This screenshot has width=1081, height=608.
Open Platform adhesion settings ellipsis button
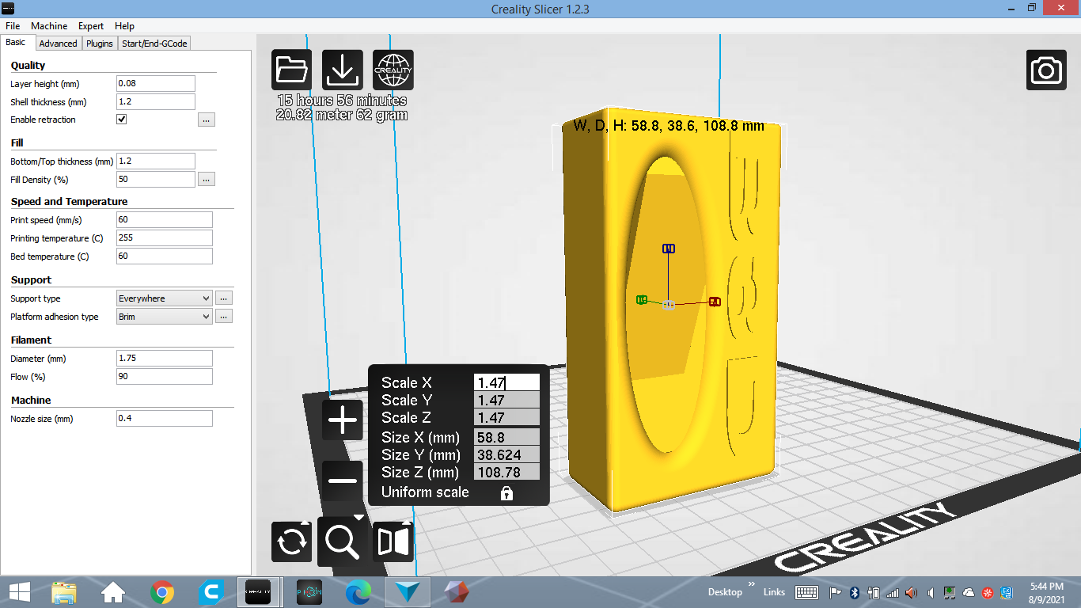224,317
